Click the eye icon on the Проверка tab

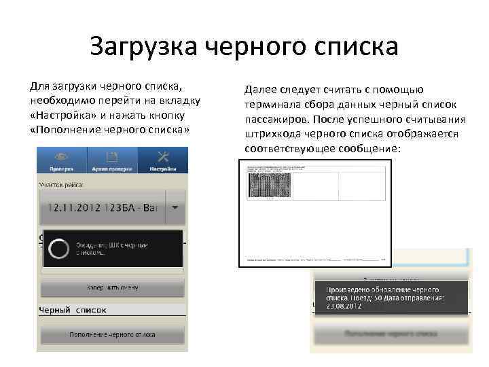[x=61, y=156]
